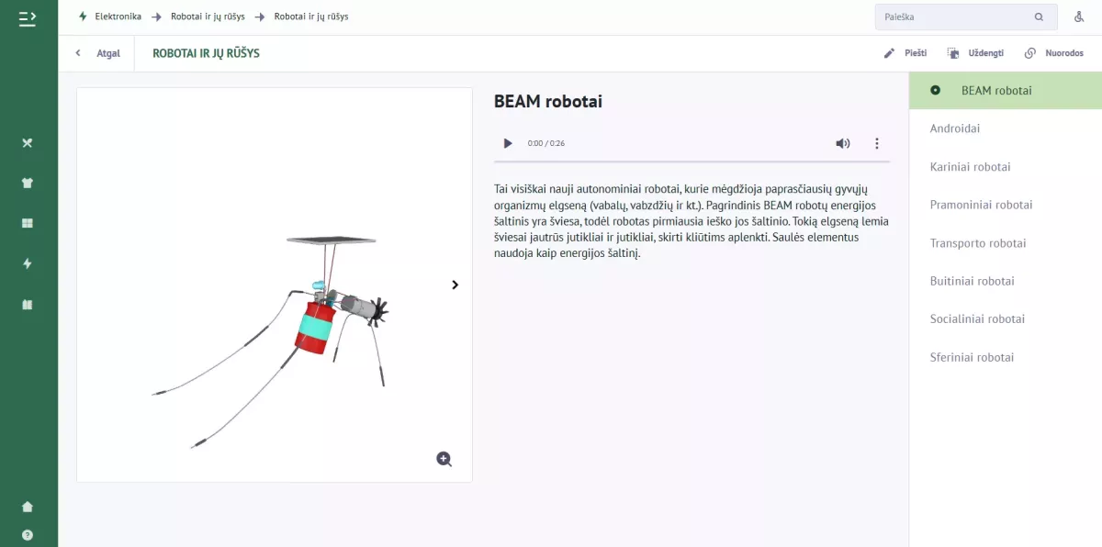
Task: Go to home via house icon
Action: [28, 507]
